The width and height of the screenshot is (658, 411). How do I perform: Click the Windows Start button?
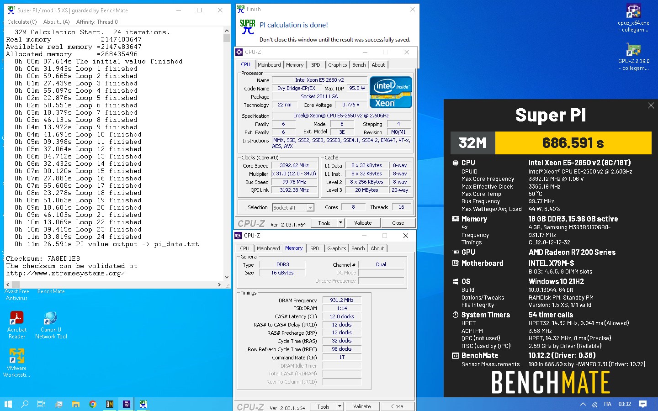pyautogui.click(x=8, y=404)
